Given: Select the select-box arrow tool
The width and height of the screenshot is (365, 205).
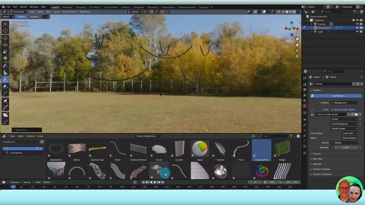Looking at the screenshot, I should click(x=5, y=24).
